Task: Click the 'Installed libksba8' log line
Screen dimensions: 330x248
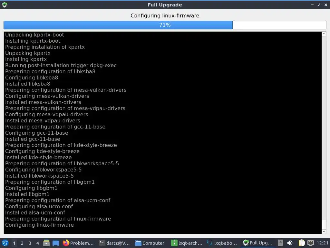Action: (28, 84)
